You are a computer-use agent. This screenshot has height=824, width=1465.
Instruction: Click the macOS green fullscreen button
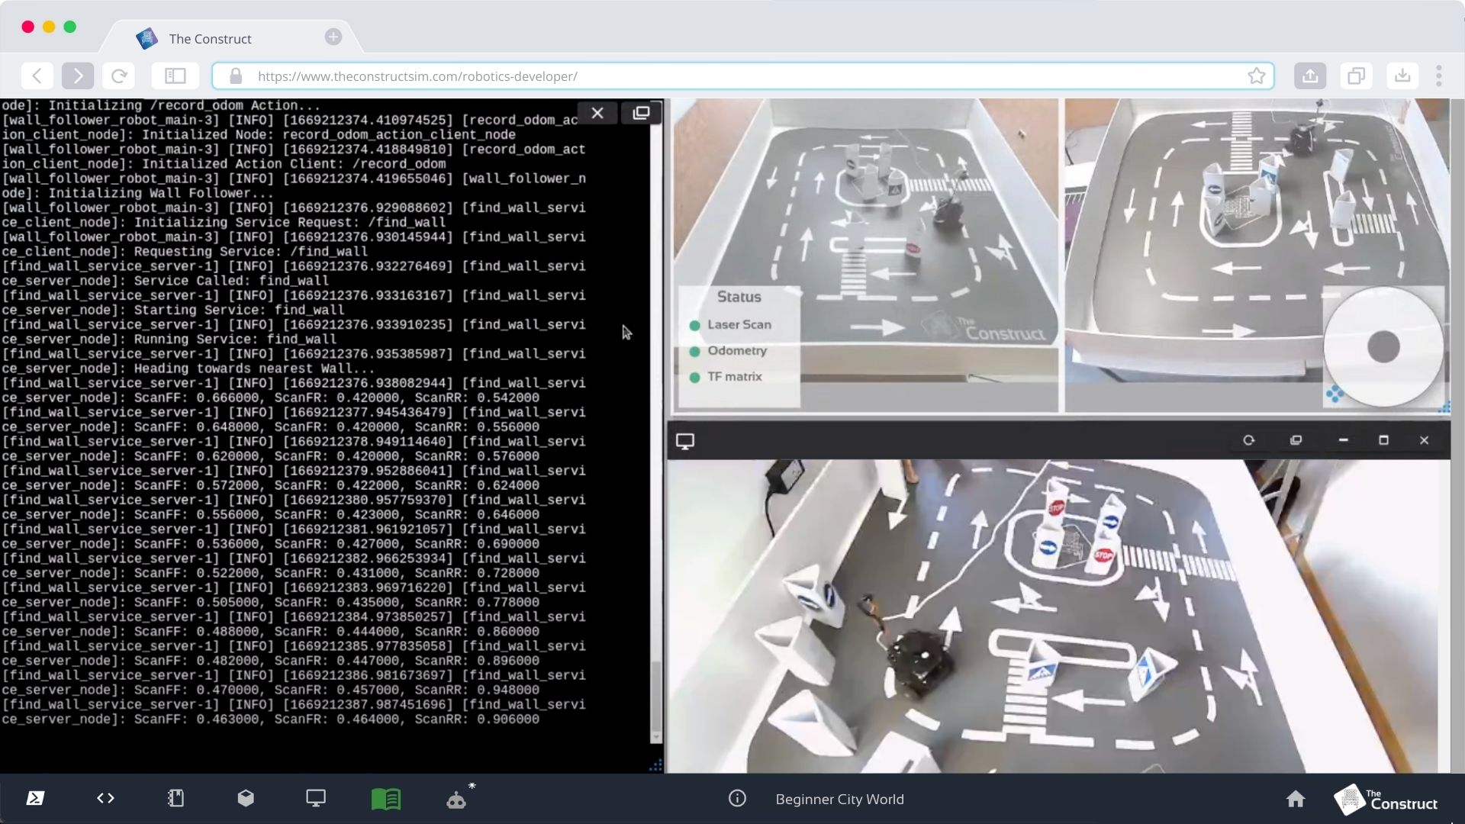point(70,27)
